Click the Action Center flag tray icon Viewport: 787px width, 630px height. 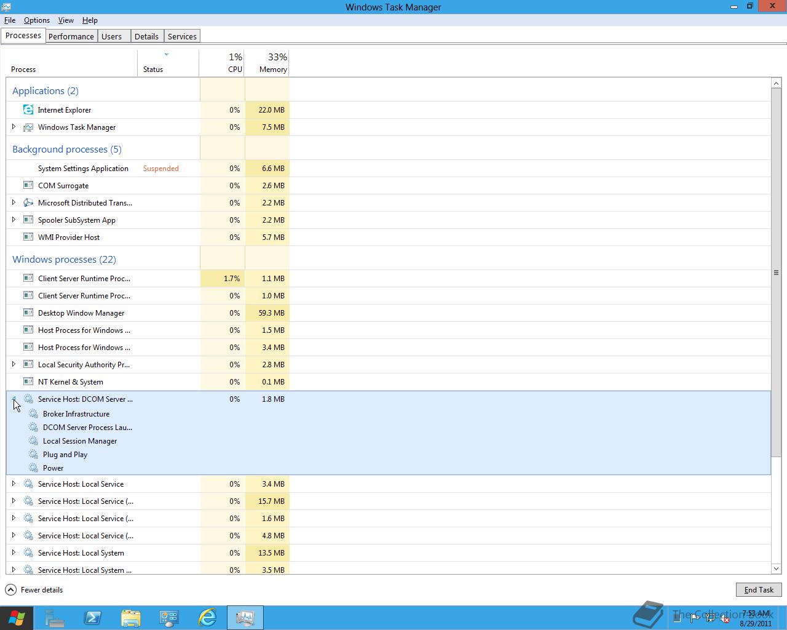pyautogui.click(x=694, y=619)
